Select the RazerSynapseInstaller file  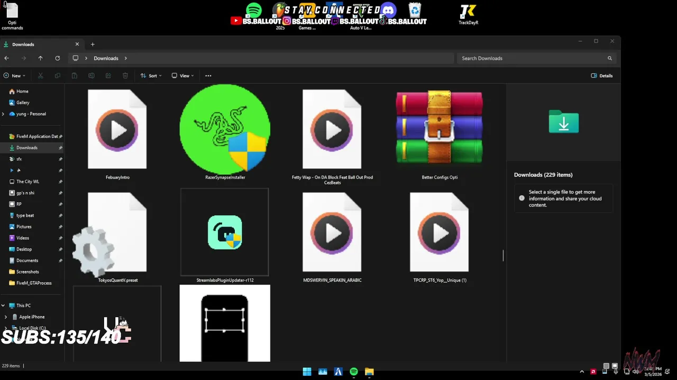(225, 132)
